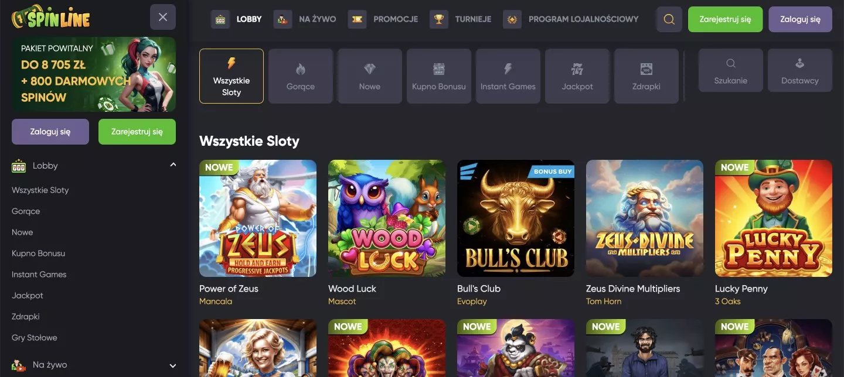Open Gry Stołowe sidebar link
844x377 pixels.
35,338
